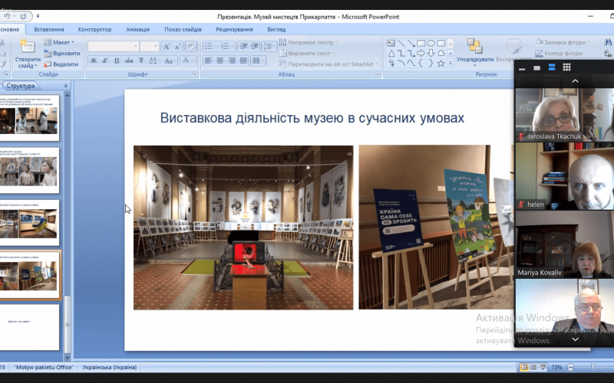Image resolution: width=614 pixels, height=383 pixels.
Task: Center the text alignment
Action: (220, 61)
